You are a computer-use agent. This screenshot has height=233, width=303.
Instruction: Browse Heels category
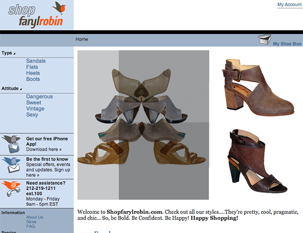tap(33, 73)
